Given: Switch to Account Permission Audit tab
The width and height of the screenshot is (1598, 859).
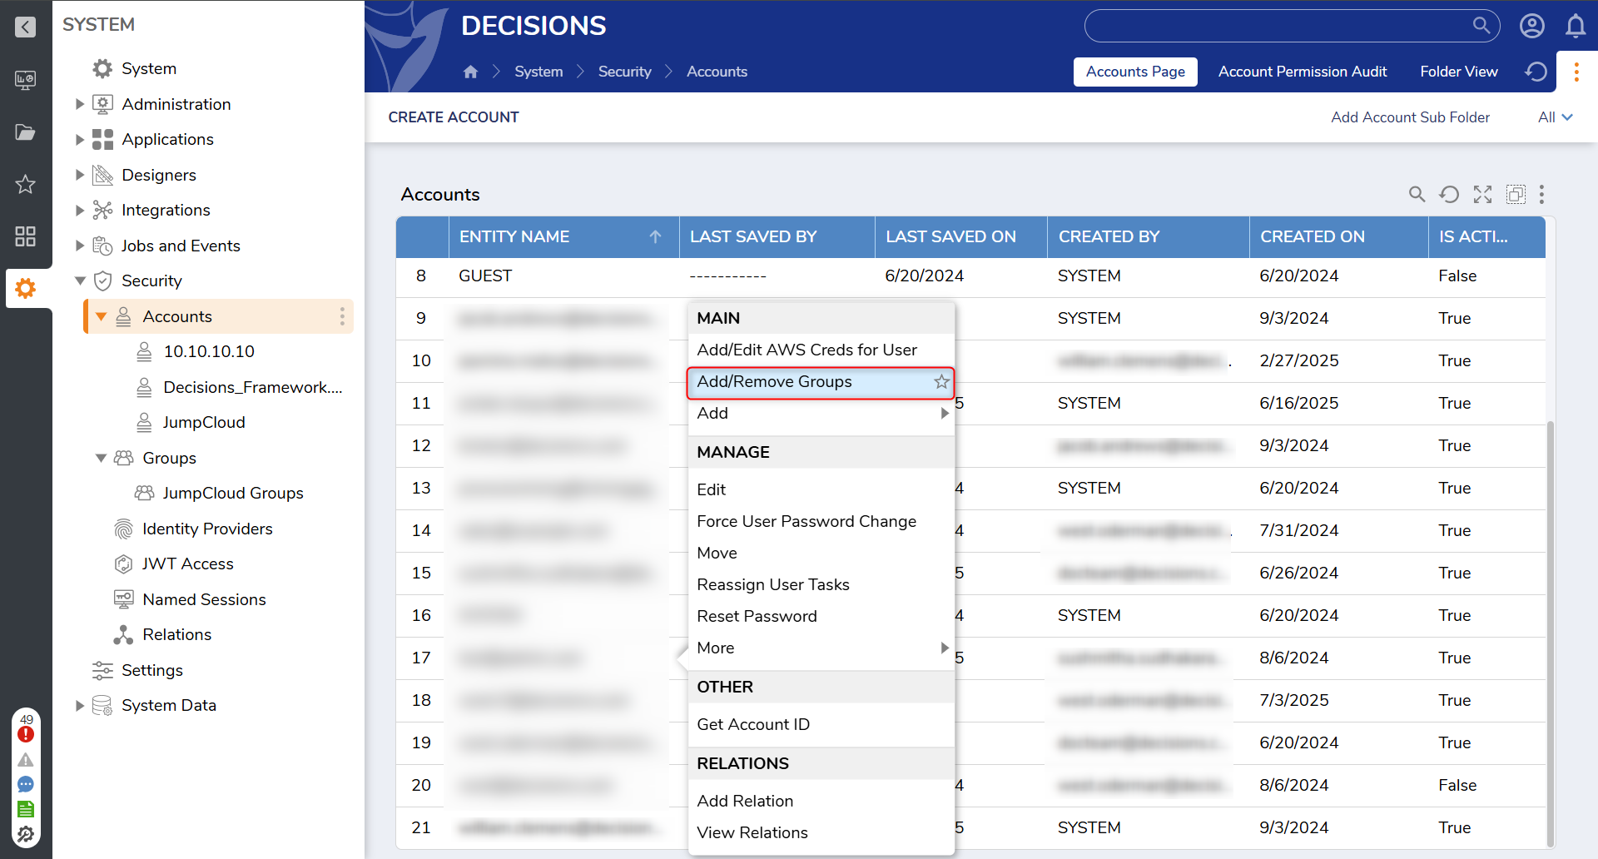Looking at the screenshot, I should (x=1302, y=72).
